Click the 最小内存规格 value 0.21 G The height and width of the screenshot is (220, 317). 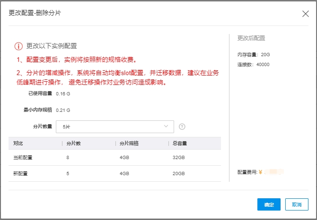(x=63, y=110)
